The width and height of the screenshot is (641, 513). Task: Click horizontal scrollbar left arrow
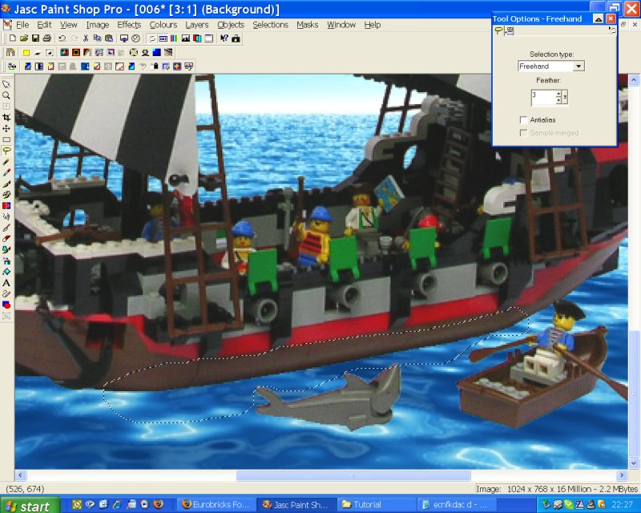pos(21,475)
